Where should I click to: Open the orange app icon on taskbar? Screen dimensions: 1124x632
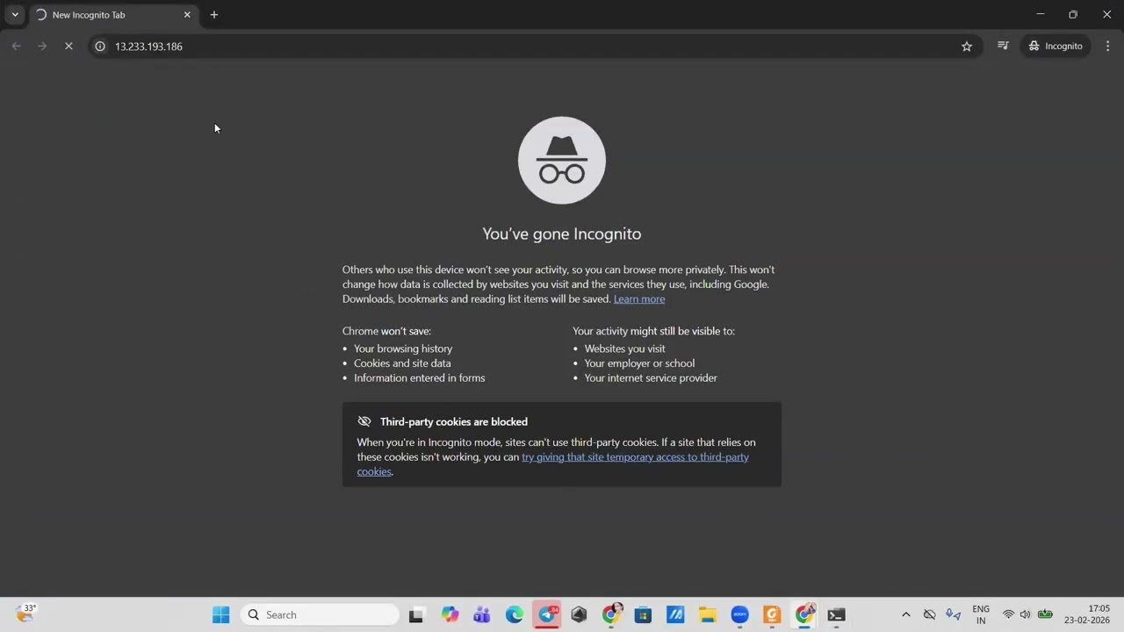(x=772, y=615)
